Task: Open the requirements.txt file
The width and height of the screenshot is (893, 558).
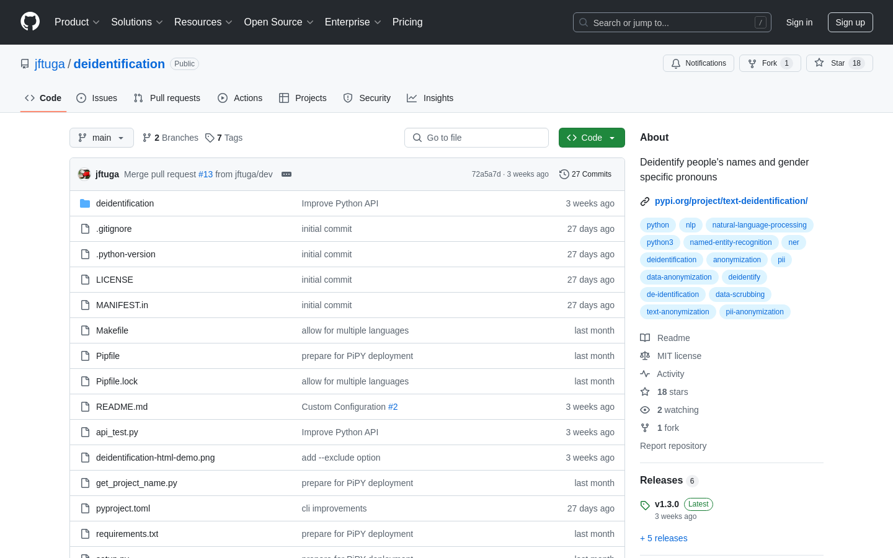Action: 127,534
